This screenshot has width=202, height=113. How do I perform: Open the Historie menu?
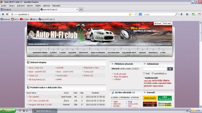[30, 6]
